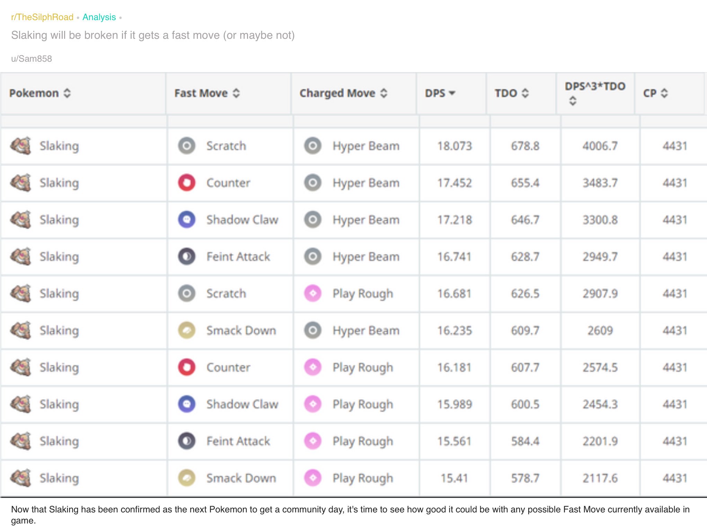Sort by Charged Move column arrows
The height and width of the screenshot is (528, 707).
[x=383, y=93]
